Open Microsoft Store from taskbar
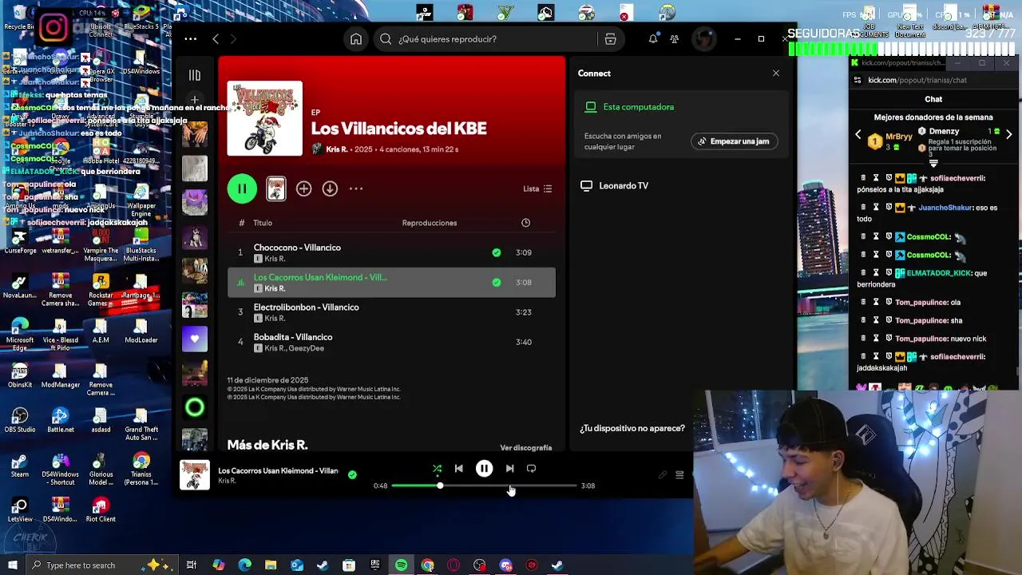The height and width of the screenshot is (575, 1022). point(349,565)
